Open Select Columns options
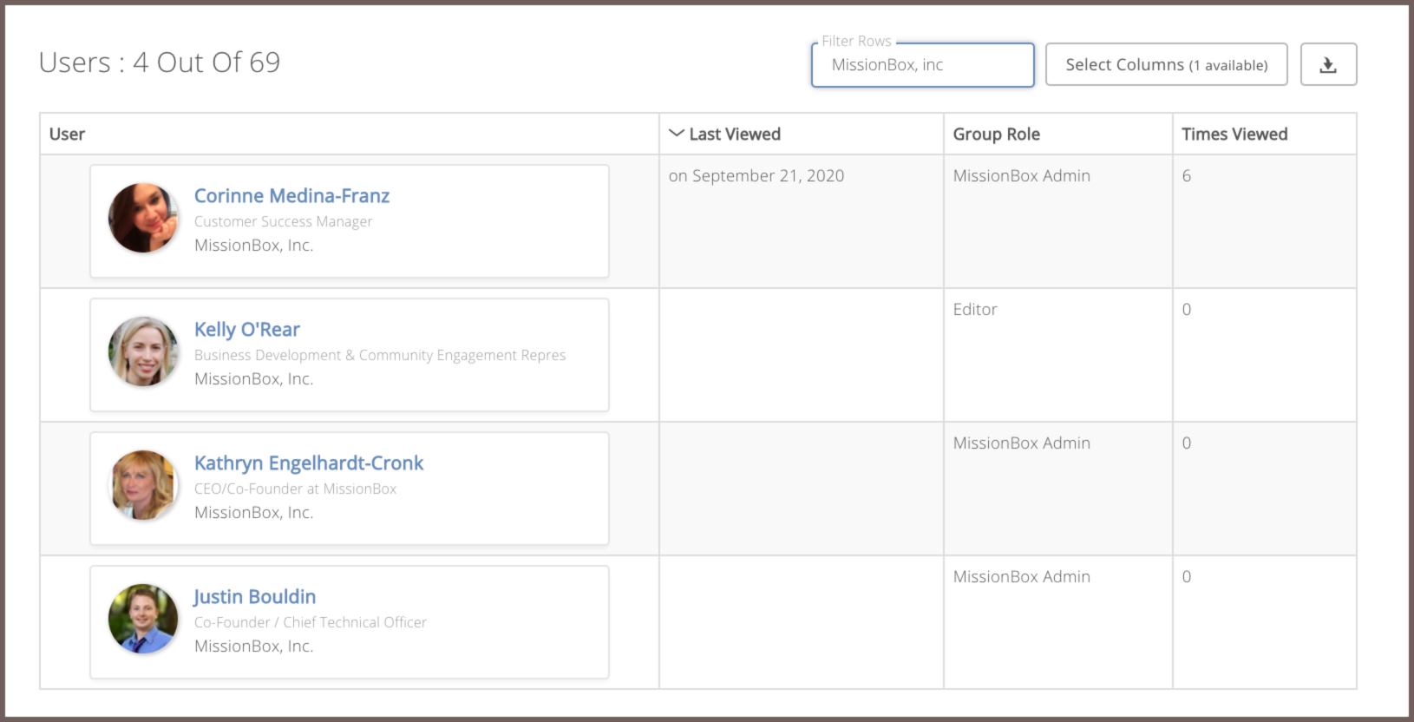This screenshot has height=722, width=1414. (1166, 64)
